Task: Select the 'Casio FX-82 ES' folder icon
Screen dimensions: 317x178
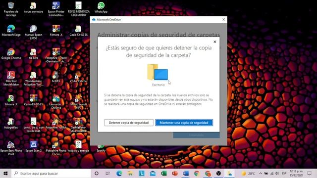Action: (78, 31)
